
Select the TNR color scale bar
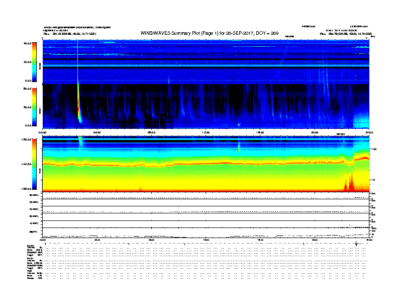(34, 164)
